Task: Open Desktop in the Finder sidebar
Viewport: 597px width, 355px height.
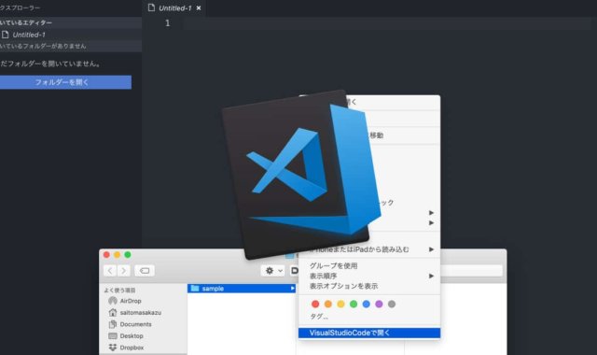Action: [132, 336]
